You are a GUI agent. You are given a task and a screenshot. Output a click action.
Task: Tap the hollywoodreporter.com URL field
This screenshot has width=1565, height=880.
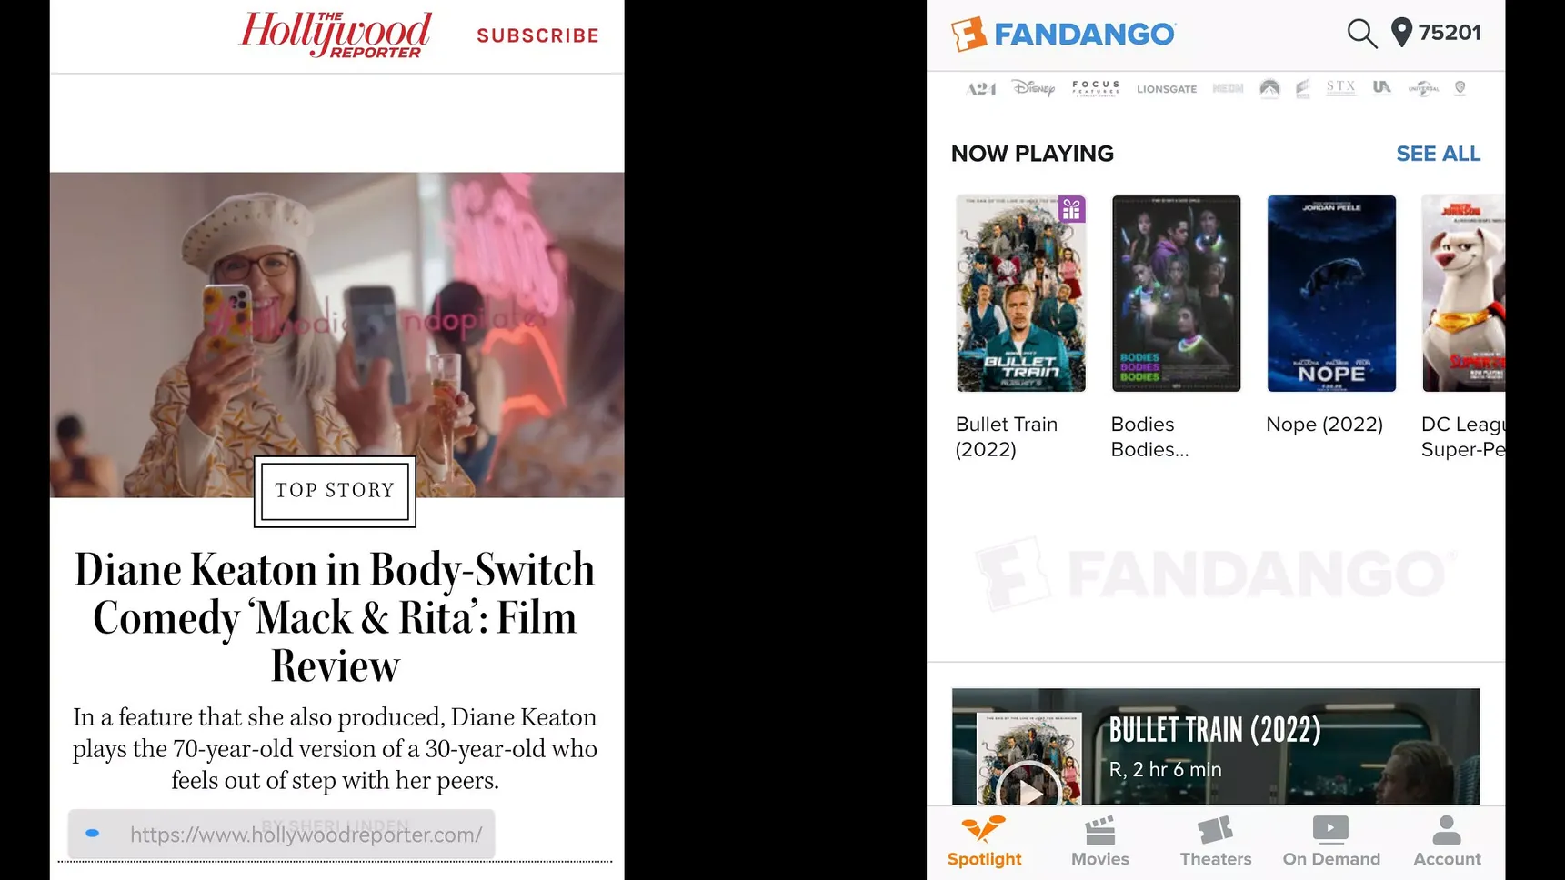pos(282,834)
